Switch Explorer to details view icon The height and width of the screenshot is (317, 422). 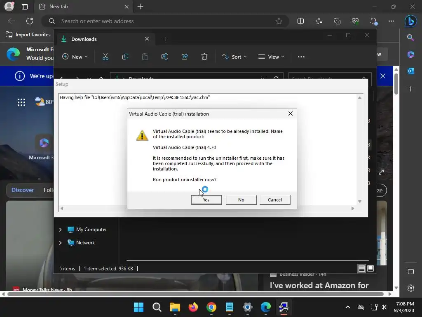click(x=361, y=268)
